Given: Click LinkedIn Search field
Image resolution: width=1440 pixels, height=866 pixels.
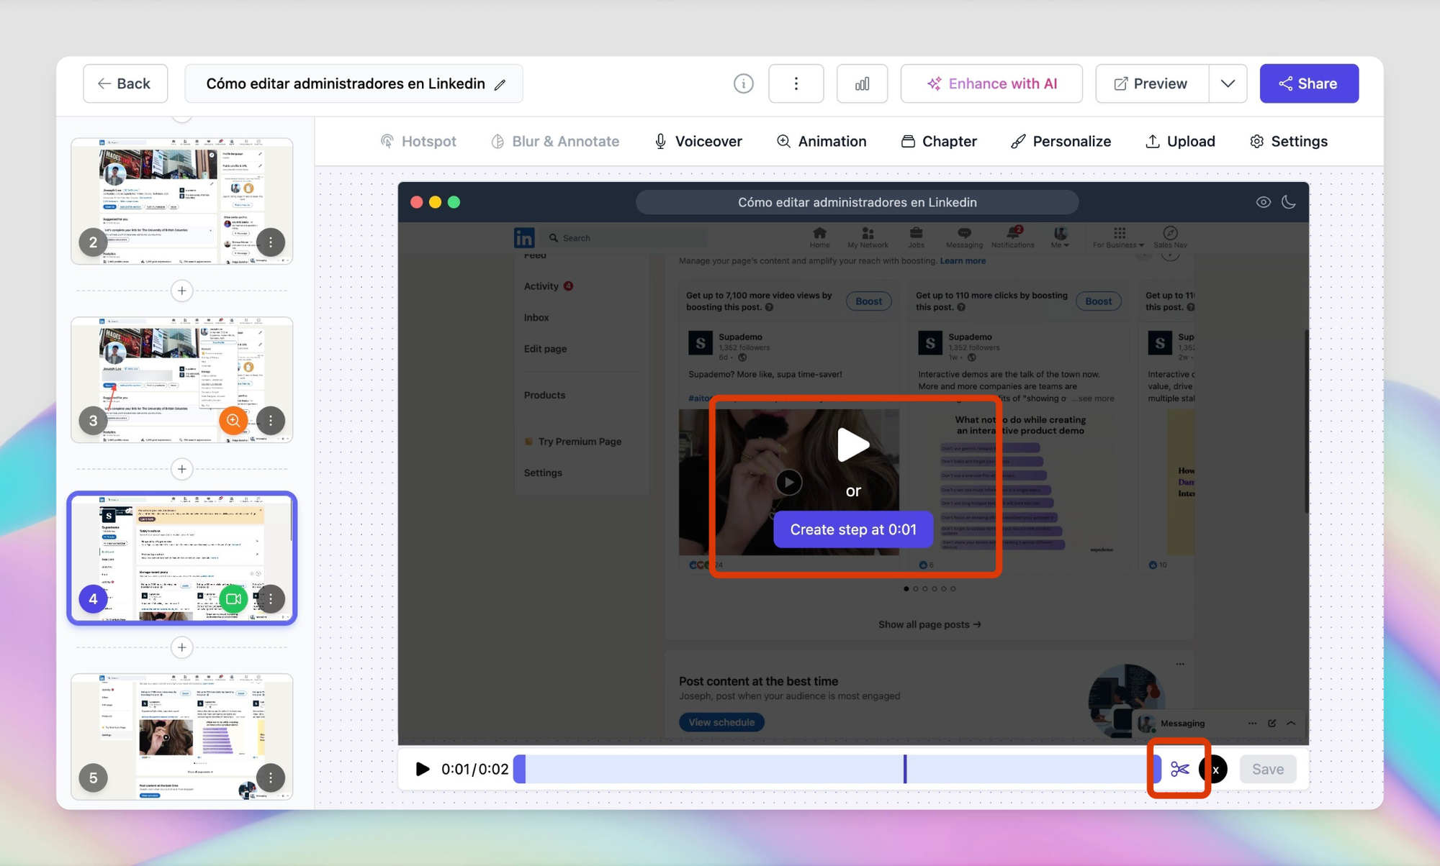Looking at the screenshot, I should 626,238.
